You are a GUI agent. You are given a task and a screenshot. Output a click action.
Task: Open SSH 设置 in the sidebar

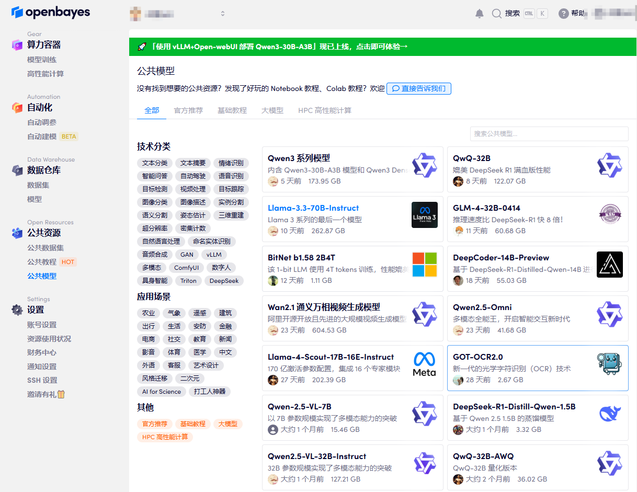click(x=42, y=381)
